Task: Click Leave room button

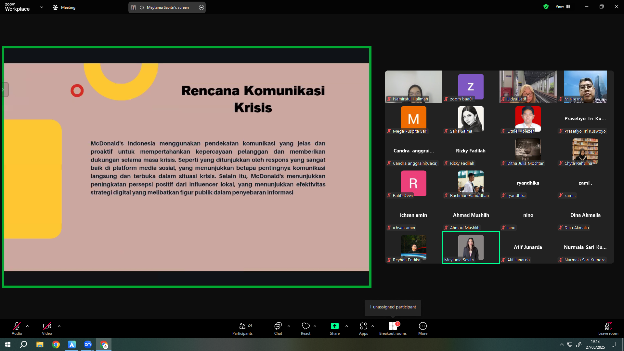Action: click(608, 328)
